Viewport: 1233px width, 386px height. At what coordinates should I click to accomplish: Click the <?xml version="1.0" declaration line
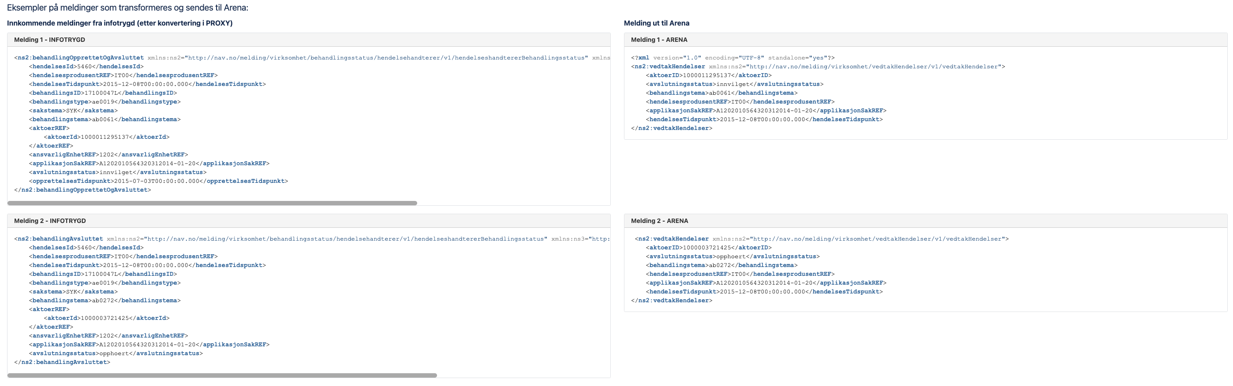(733, 58)
